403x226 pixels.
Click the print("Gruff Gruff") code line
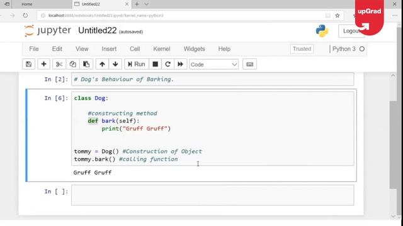click(x=136, y=129)
